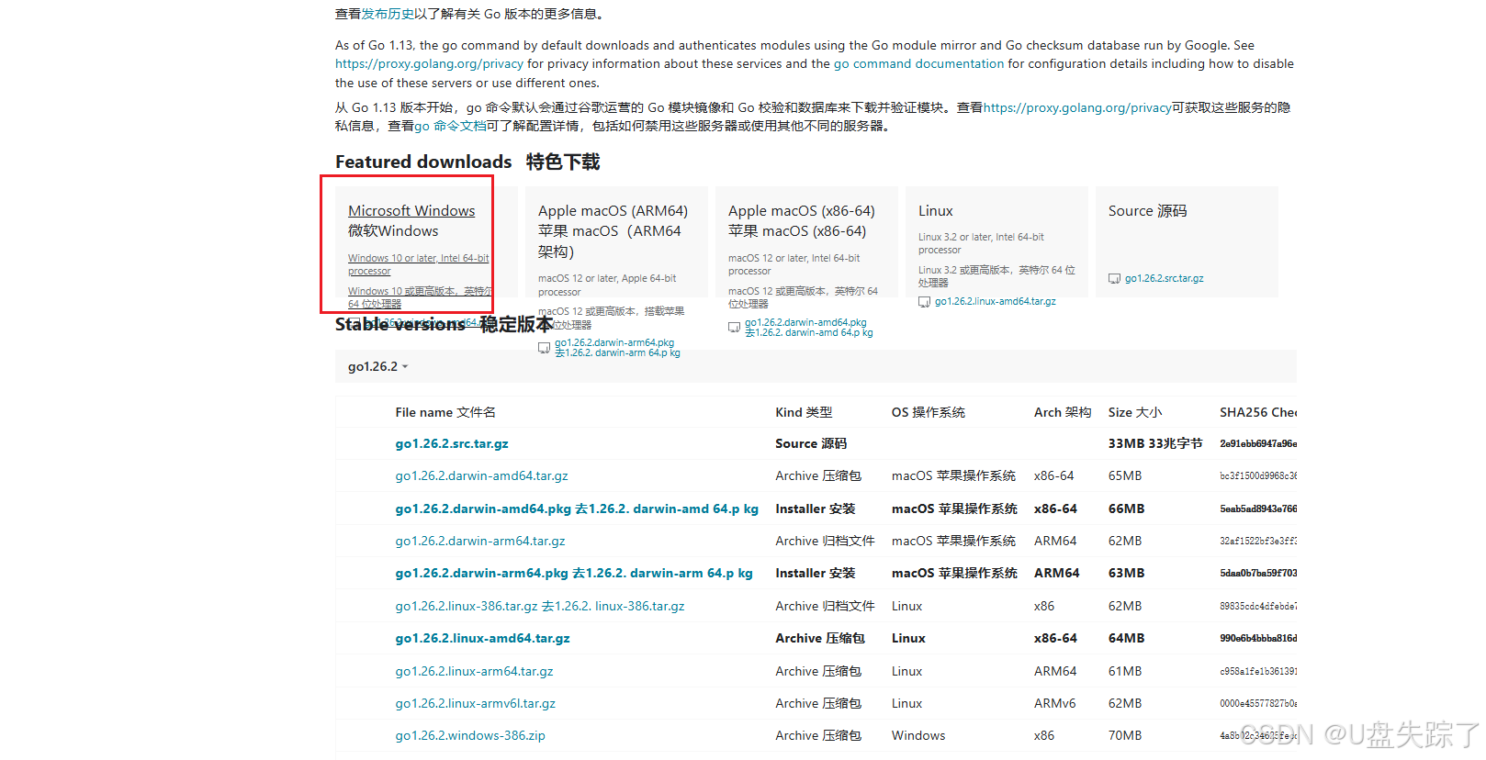Select the Linux featured download title

935,210
